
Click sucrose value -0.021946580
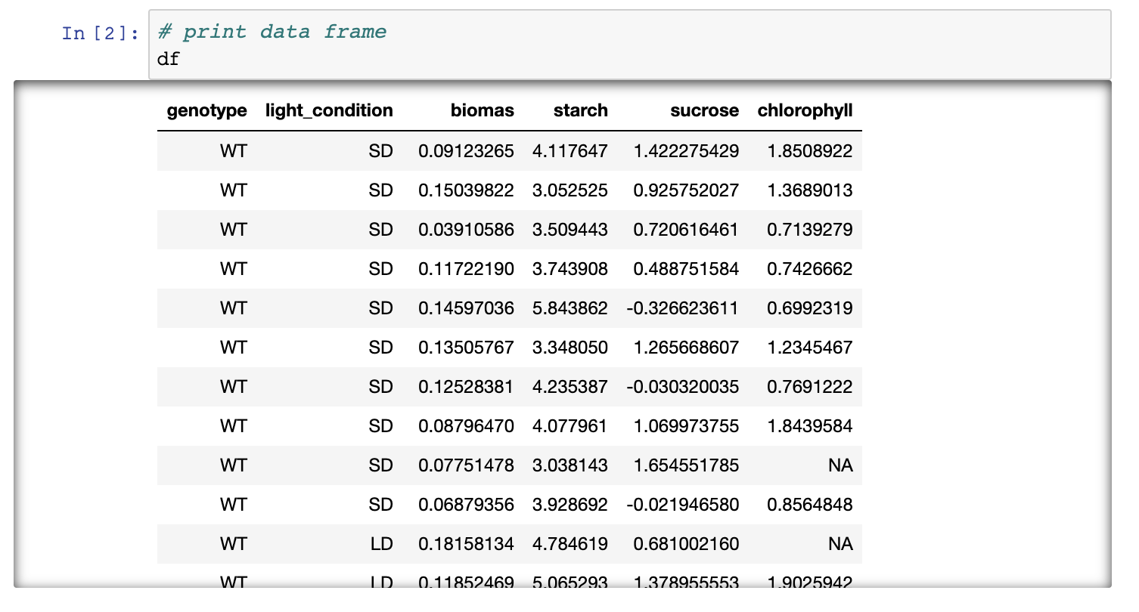[x=683, y=505]
